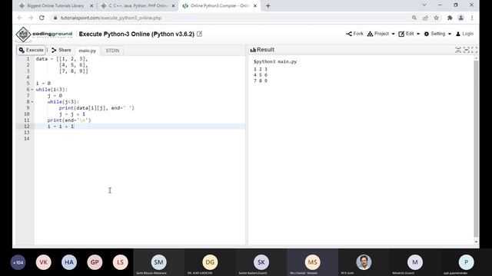
Task: Click the result panel fullscreen icon
Action: click(474, 50)
